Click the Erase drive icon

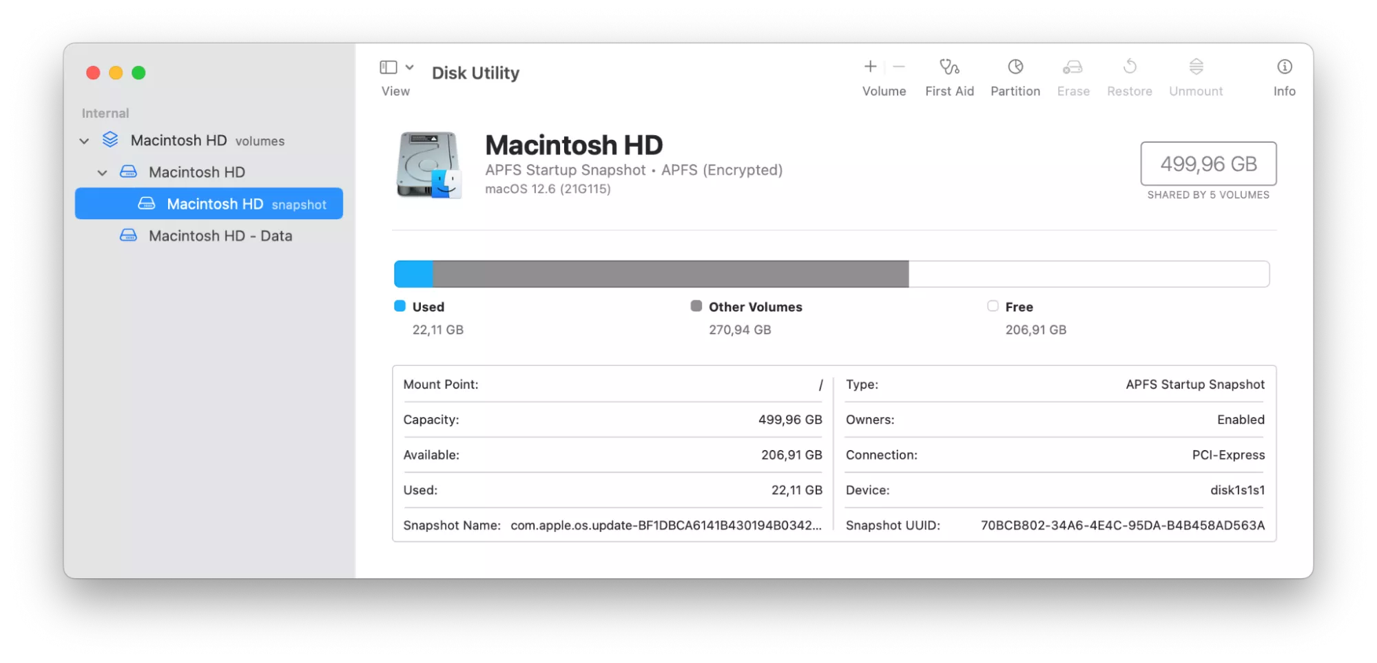coord(1073,66)
